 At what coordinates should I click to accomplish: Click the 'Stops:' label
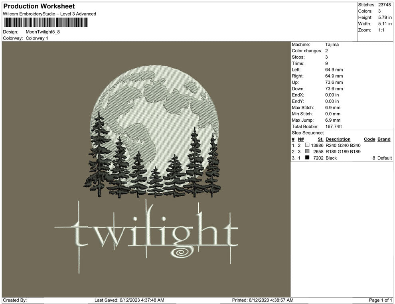pos(298,57)
